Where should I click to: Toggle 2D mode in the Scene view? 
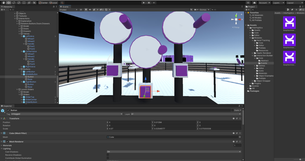pyautogui.click(x=81, y=10)
